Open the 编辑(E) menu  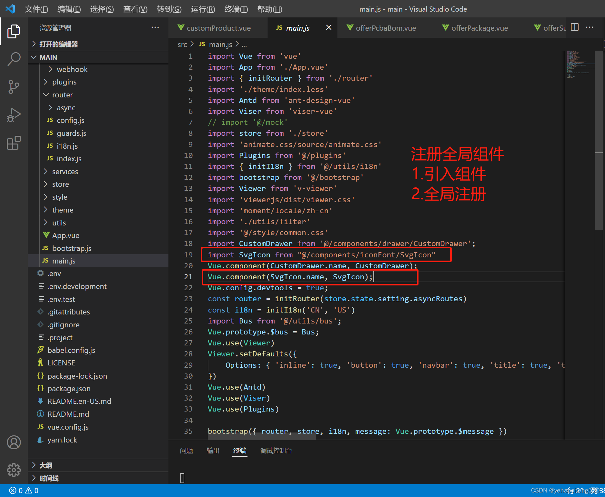(69, 9)
